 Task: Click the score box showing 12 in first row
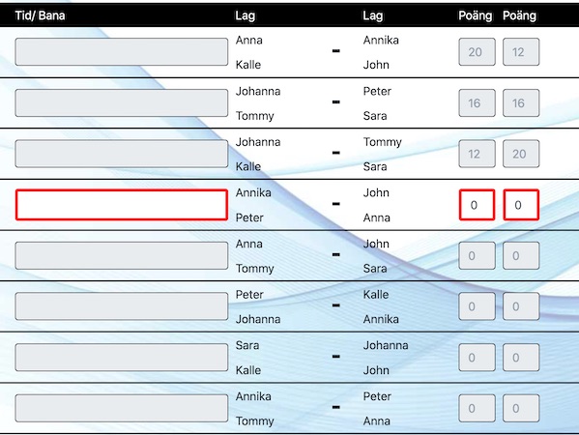(521, 51)
